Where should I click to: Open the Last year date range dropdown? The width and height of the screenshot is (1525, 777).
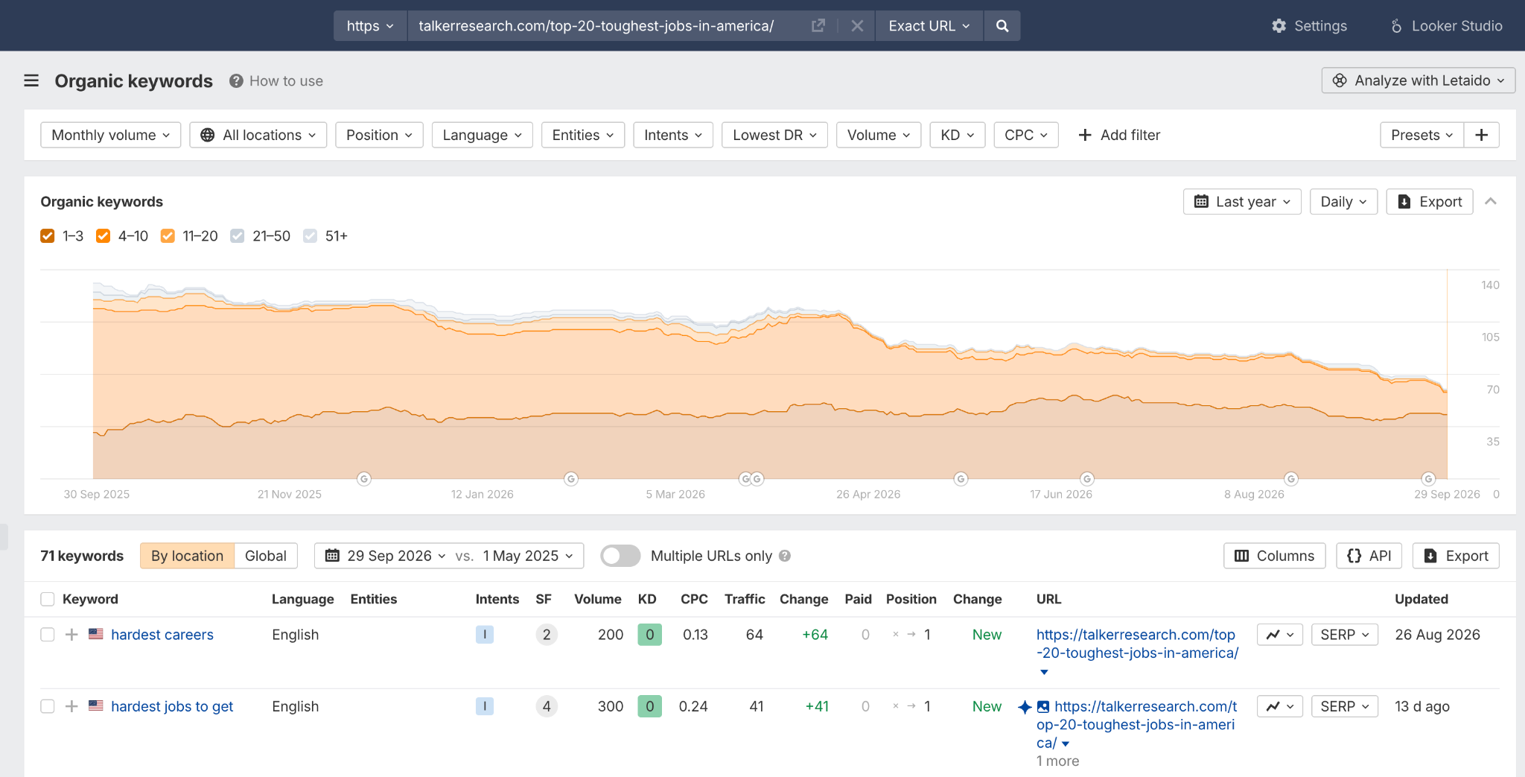pyautogui.click(x=1242, y=202)
